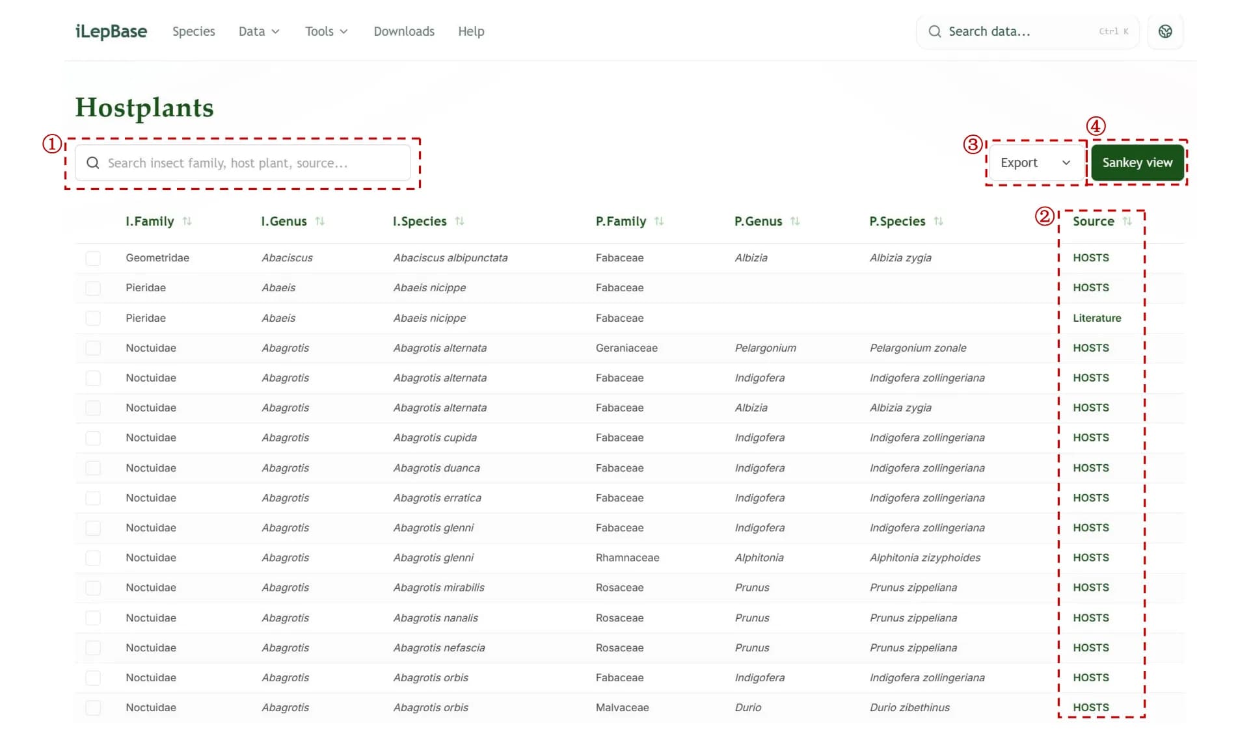Sort table by P.Family column icon
This screenshot has height=732, width=1238.
[659, 221]
